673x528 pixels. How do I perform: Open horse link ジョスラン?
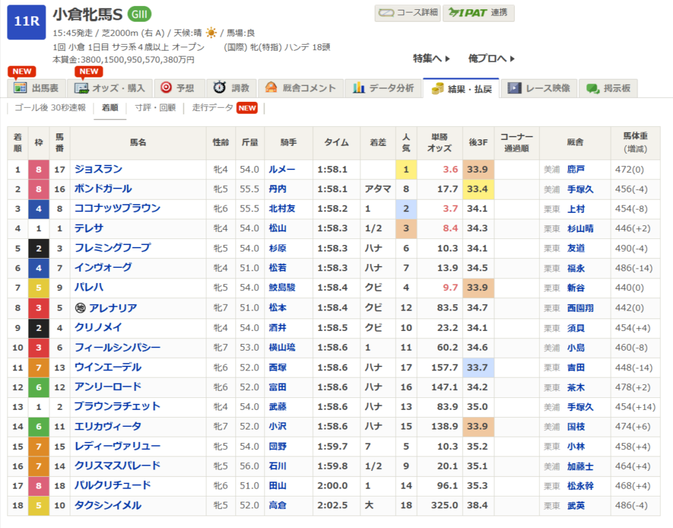pos(98,169)
